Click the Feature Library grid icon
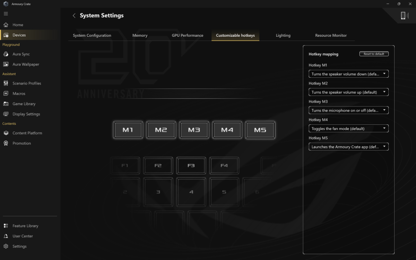Image resolution: width=416 pixels, height=260 pixels. pyautogui.click(x=6, y=226)
